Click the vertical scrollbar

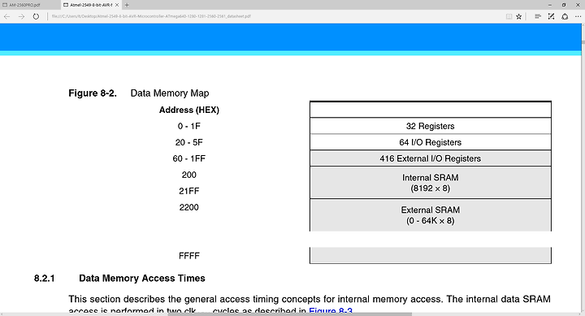583,168
